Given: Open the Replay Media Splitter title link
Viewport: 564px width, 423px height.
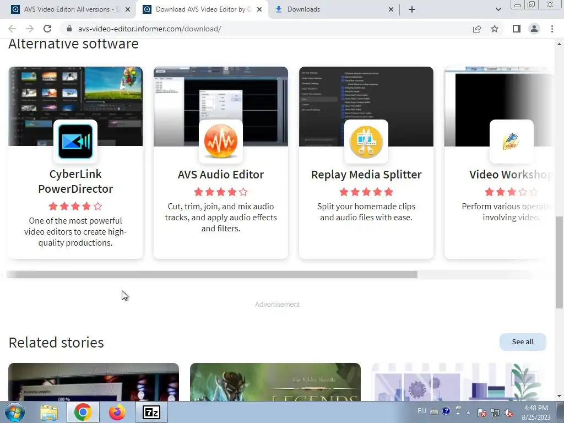Looking at the screenshot, I should pyautogui.click(x=366, y=175).
